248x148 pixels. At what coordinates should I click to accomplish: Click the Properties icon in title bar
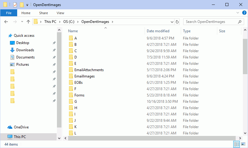pos(15,5)
